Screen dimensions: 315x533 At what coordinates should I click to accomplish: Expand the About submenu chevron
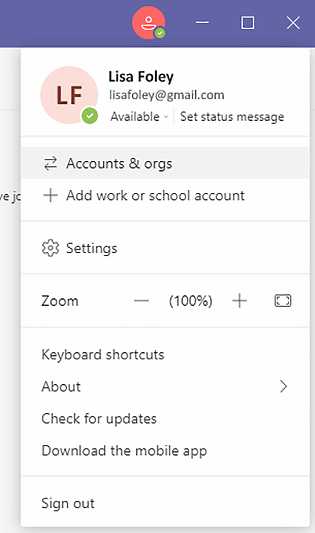point(283,386)
